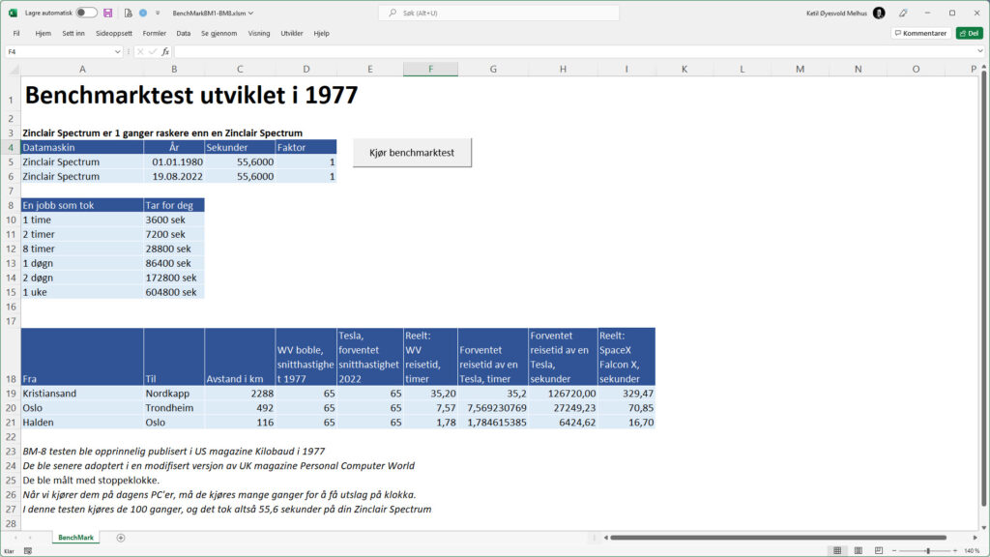Image resolution: width=990 pixels, height=557 pixels.
Task: Click the zoom slider handle
Action: point(928,550)
